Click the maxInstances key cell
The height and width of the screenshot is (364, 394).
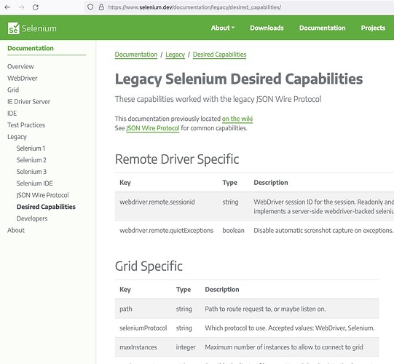[x=138, y=347]
